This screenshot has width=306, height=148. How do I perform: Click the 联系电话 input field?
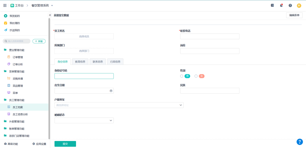pyautogui.click(x=209, y=36)
